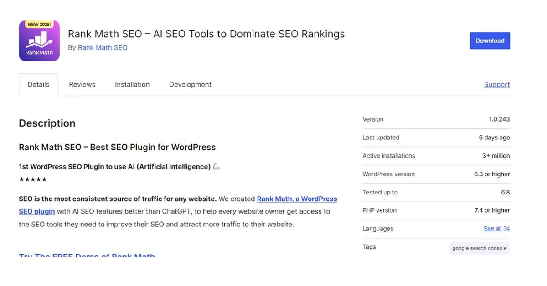Click the '6.8' tested value

pyautogui.click(x=506, y=192)
